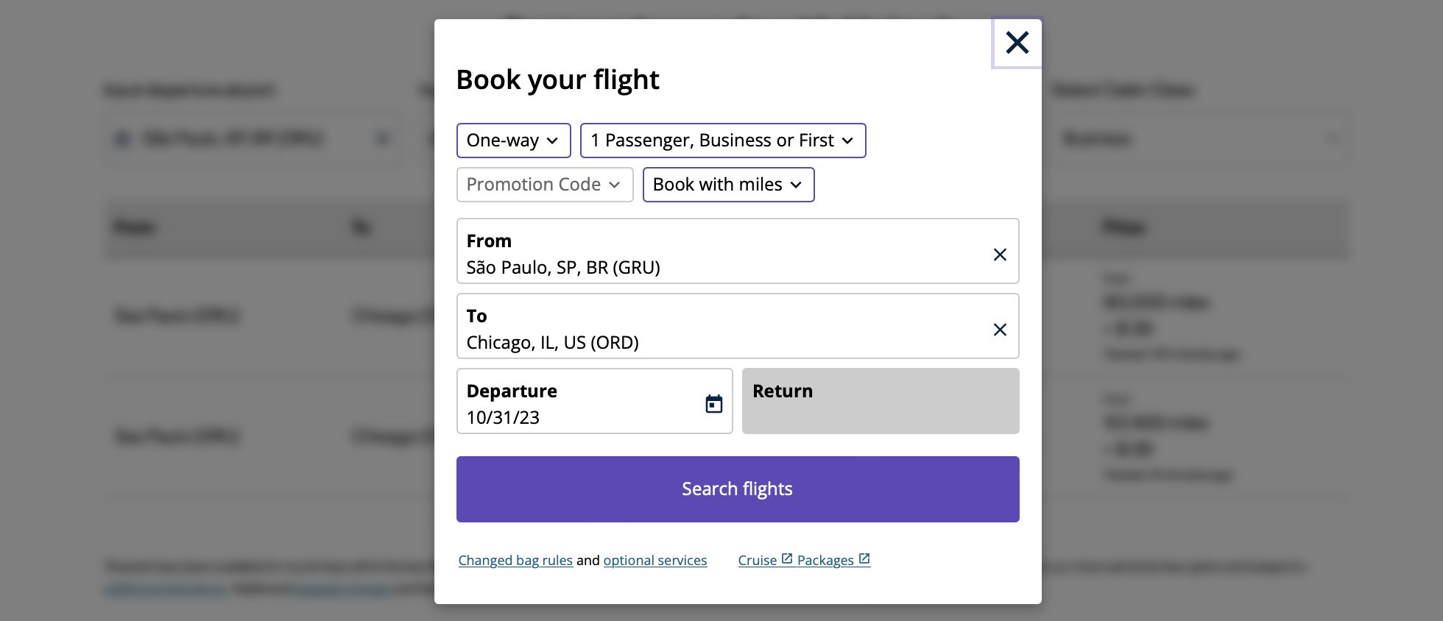Search flights with the purple button
The image size is (1443, 621).
coord(738,489)
